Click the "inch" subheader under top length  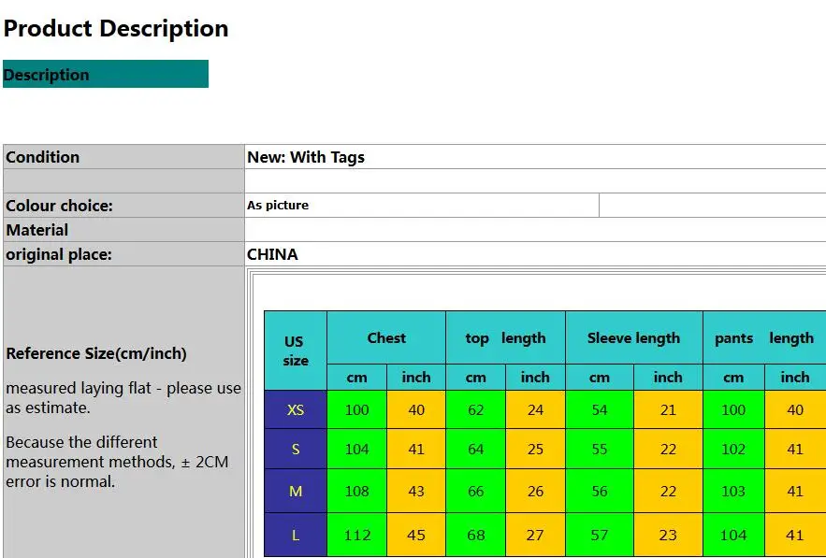pos(535,377)
